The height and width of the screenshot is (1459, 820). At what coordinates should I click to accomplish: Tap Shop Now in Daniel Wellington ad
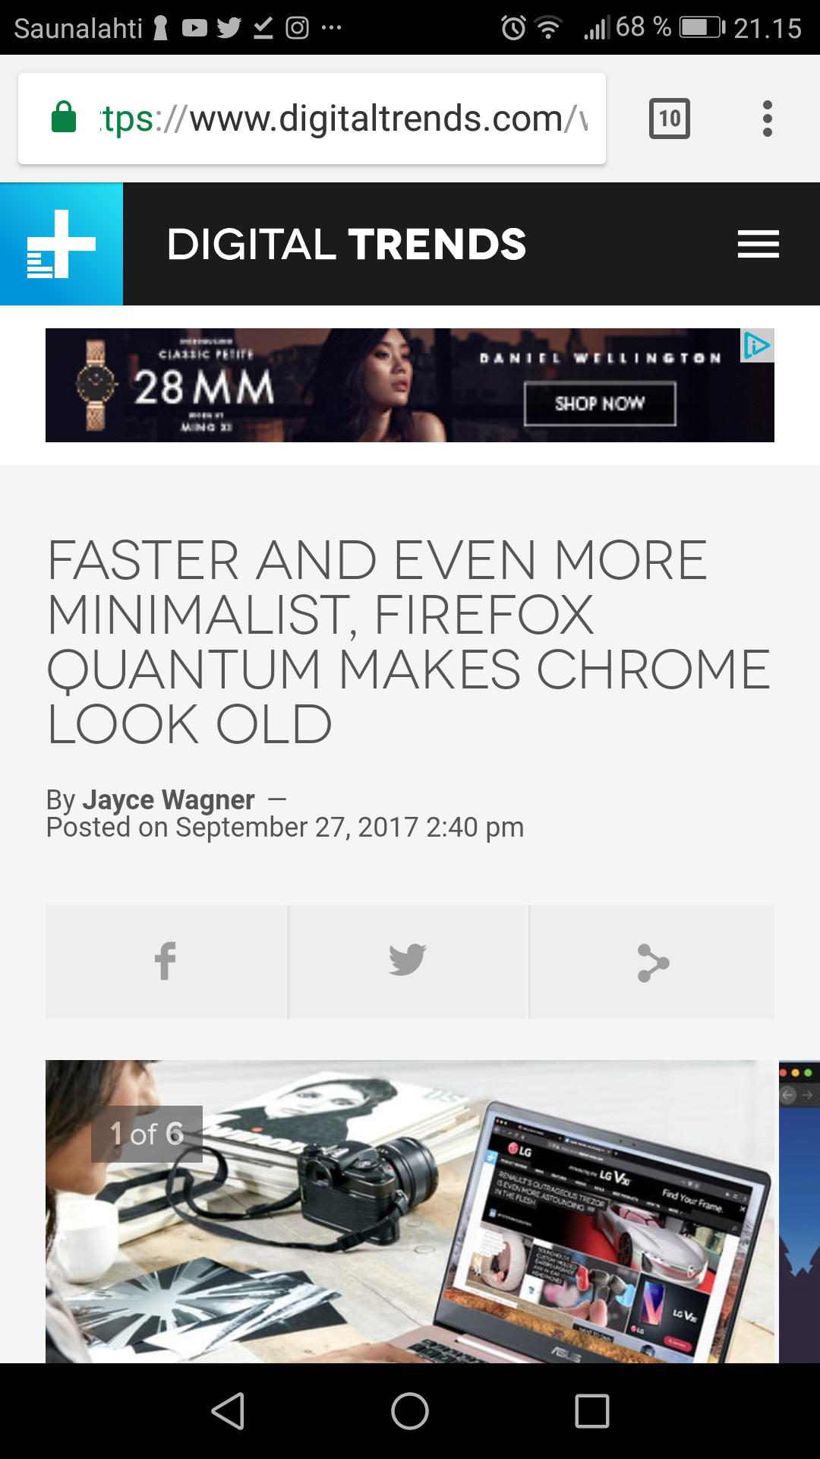pyautogui.click(x=600, y=404)
